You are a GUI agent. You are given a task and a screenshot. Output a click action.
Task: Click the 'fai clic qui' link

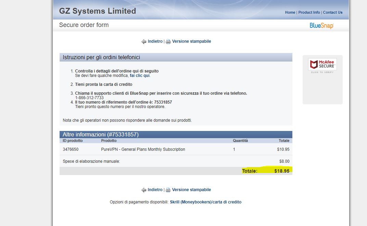coord(139,76)
